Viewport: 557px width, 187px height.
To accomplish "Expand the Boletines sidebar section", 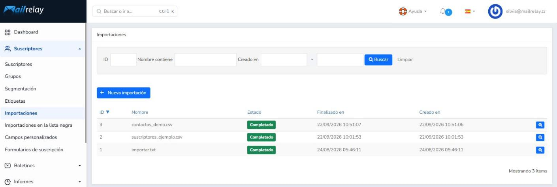I will (80, 166).
